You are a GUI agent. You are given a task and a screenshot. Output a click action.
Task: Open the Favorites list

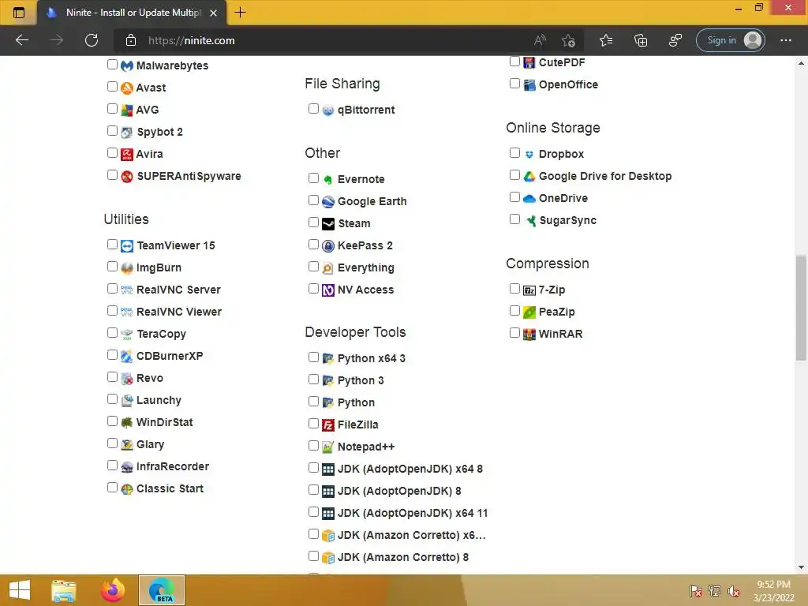(x=606, y=40)
